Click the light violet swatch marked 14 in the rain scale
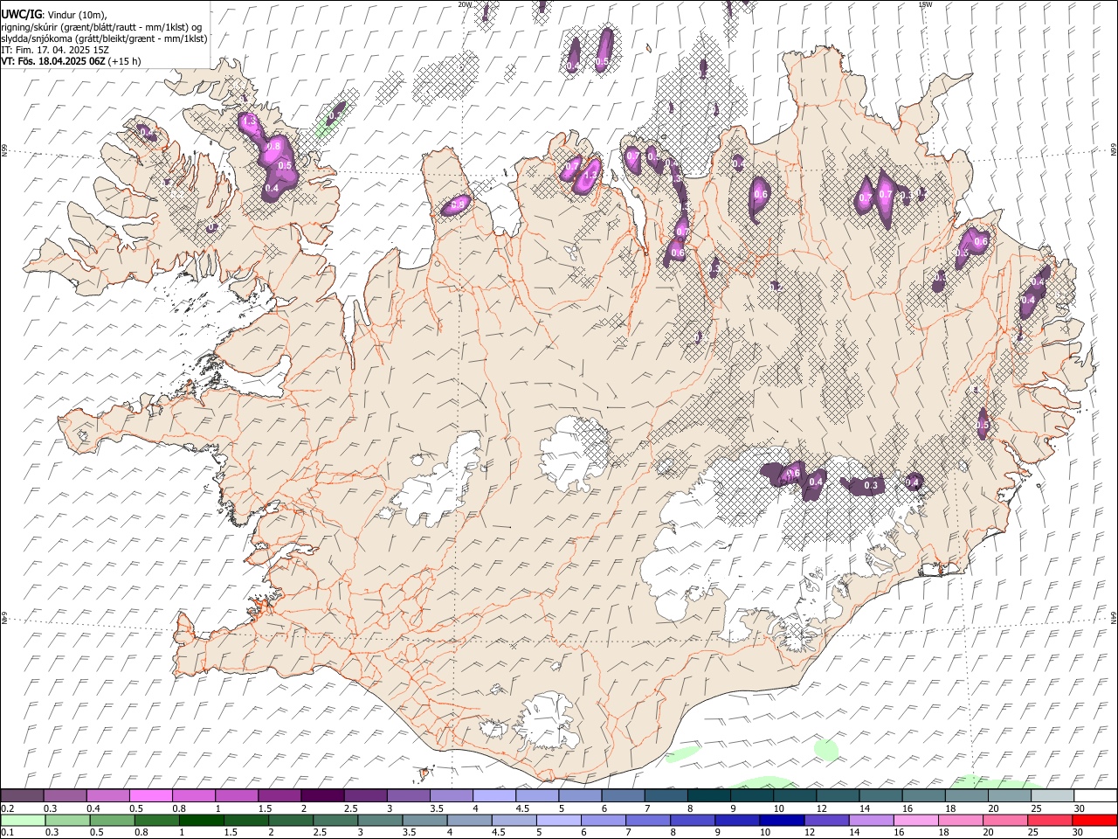 pos(871,820)
